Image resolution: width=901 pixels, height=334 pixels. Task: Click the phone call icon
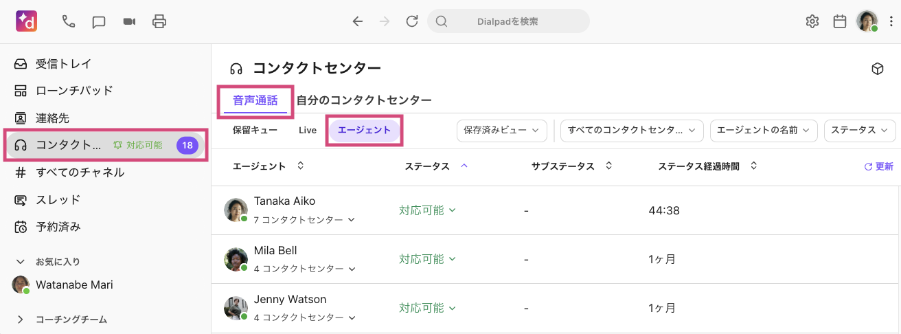point(68,21)
